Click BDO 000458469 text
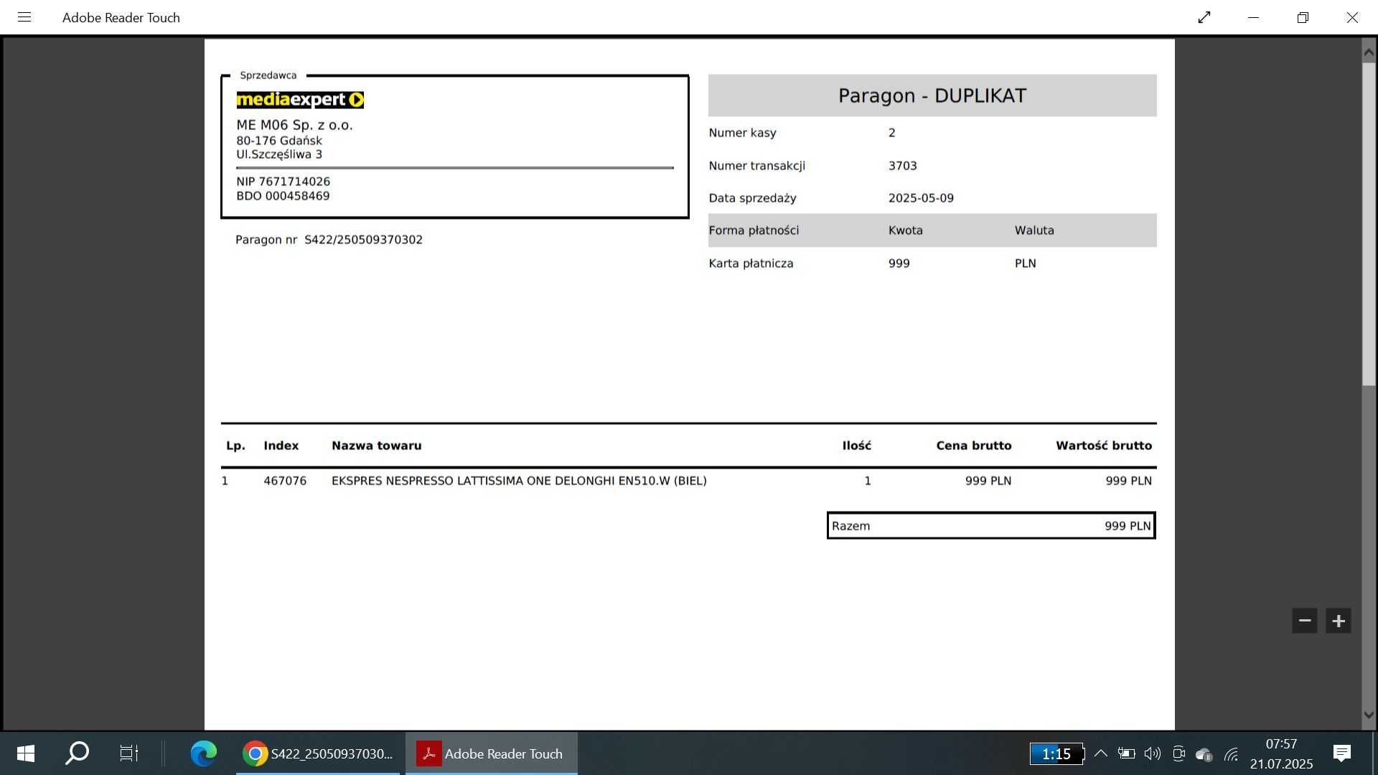The width and height of the screenshot is (1378, 775). tap(283, 196)
